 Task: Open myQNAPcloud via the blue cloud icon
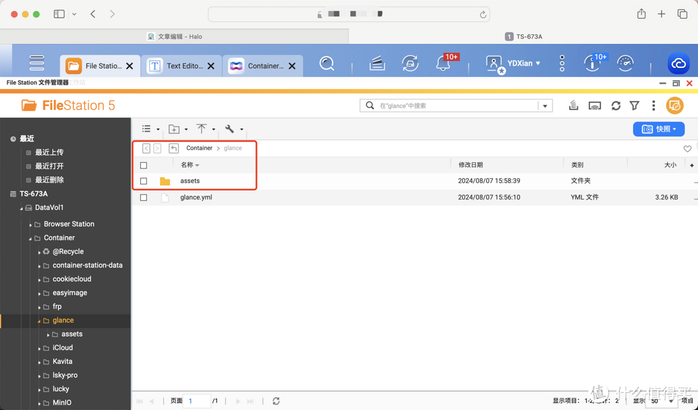coord(679,63)
